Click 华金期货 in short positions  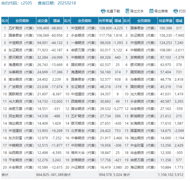pos(143,153)
